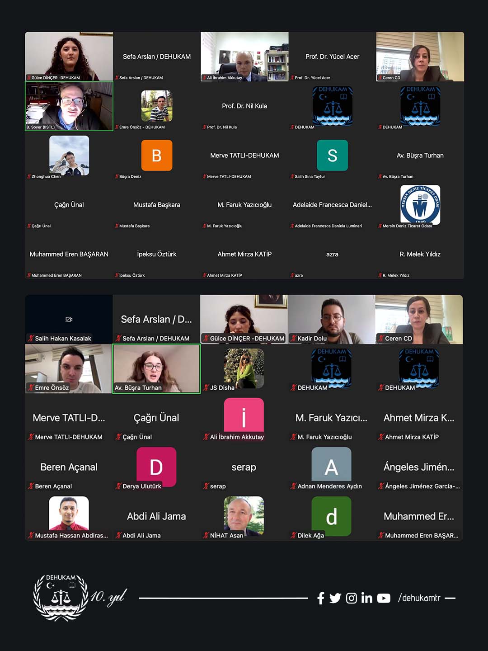Open the Twitter bird icon
This screenshot has width=488, height=651.
(335, 598)
